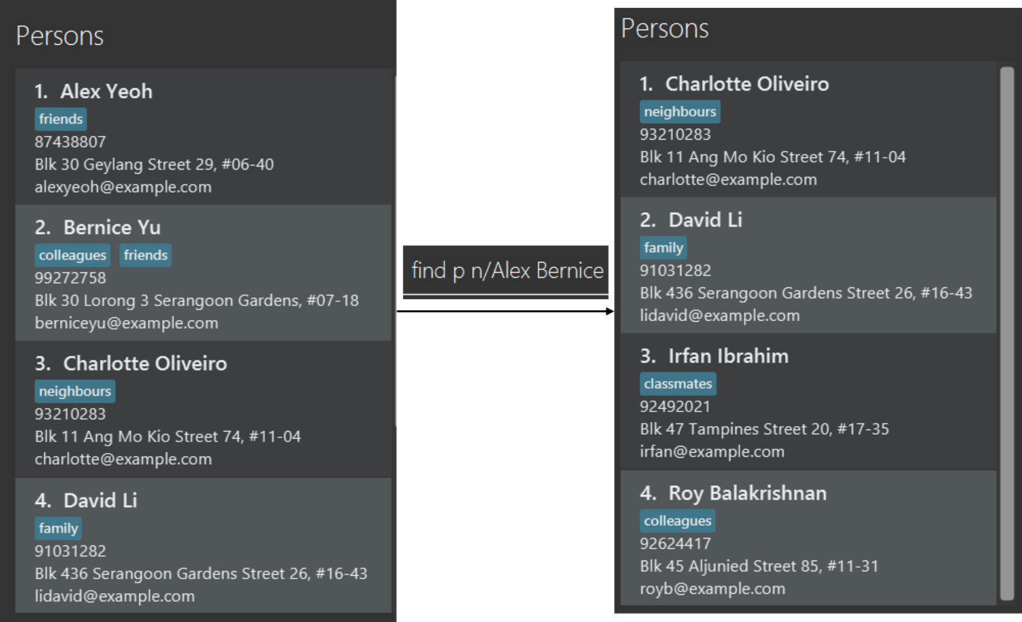The image size is (1022, 622).
Task: Click phone number 92624417
Action: 675,544
